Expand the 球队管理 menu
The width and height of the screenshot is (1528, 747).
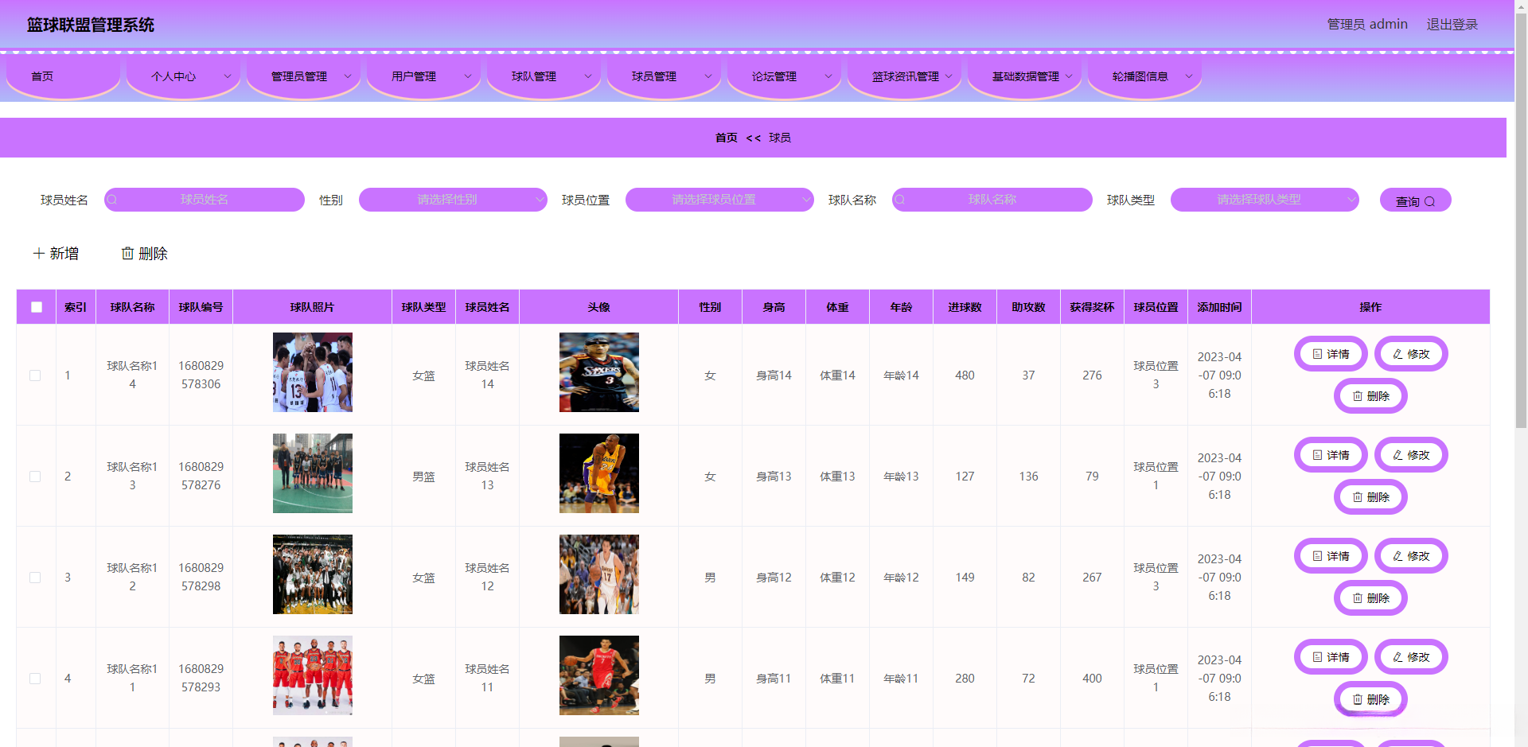point(544,76)
